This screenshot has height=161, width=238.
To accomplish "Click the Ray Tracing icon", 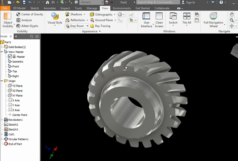I will coord(92,26).
